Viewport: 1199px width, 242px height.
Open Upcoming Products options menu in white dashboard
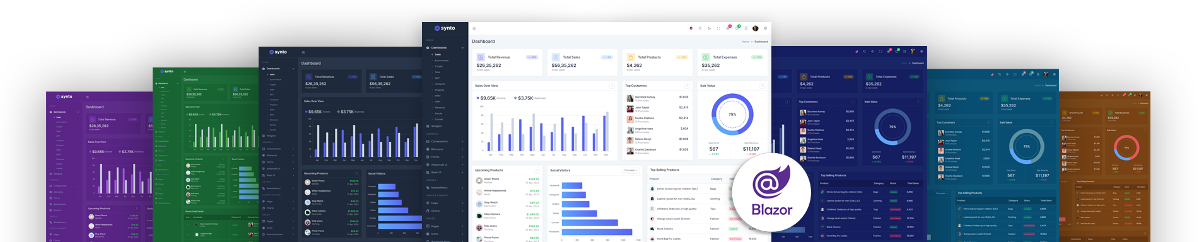pyautogui.click(x=537, y=170)
